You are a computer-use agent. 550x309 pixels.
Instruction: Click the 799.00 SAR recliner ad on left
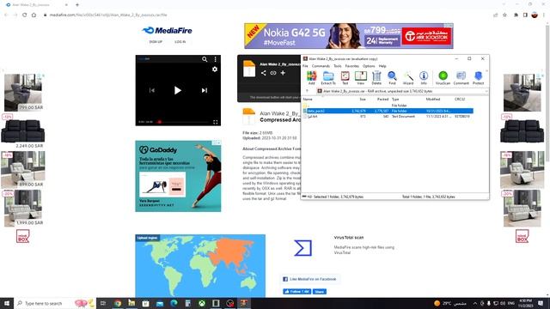click(23, 93)
